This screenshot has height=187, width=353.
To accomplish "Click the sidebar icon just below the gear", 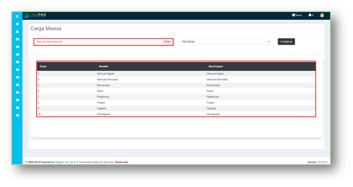I will coord(17,32).
